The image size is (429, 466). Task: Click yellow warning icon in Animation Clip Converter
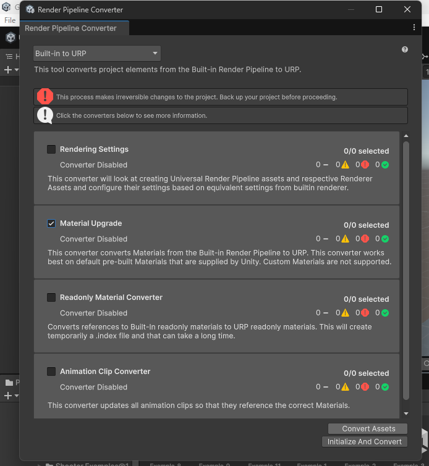345,386
